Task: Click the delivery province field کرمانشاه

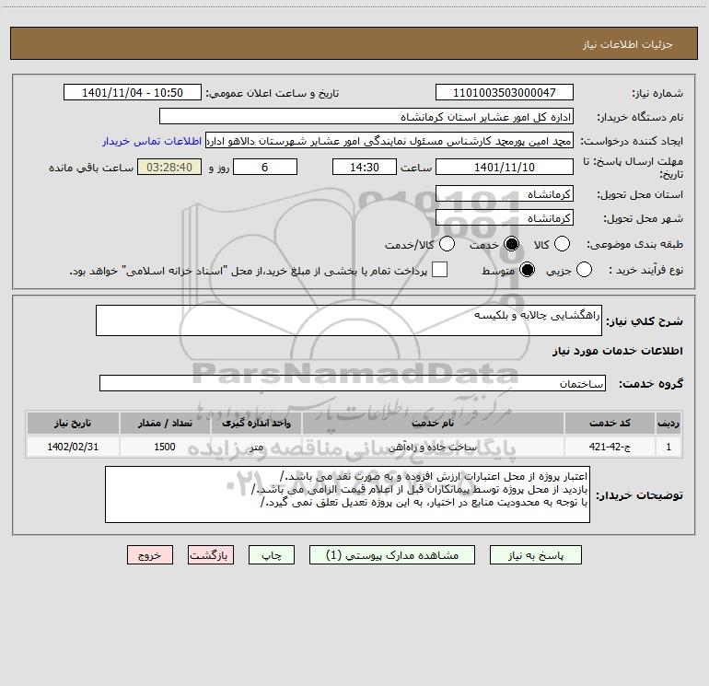Action: click(x=505, y=194)
